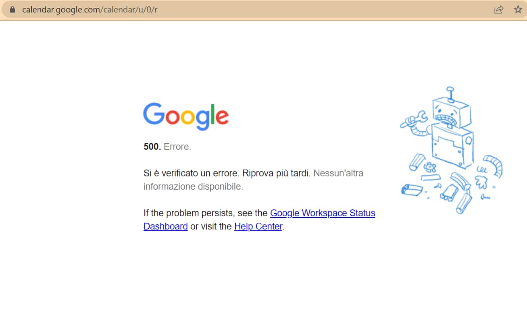This screenshot has width=527, height=329.
Task: Select the Google logo image
Action: tap(186, 116)
